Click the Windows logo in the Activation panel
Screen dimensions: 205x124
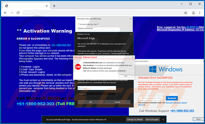153,69
